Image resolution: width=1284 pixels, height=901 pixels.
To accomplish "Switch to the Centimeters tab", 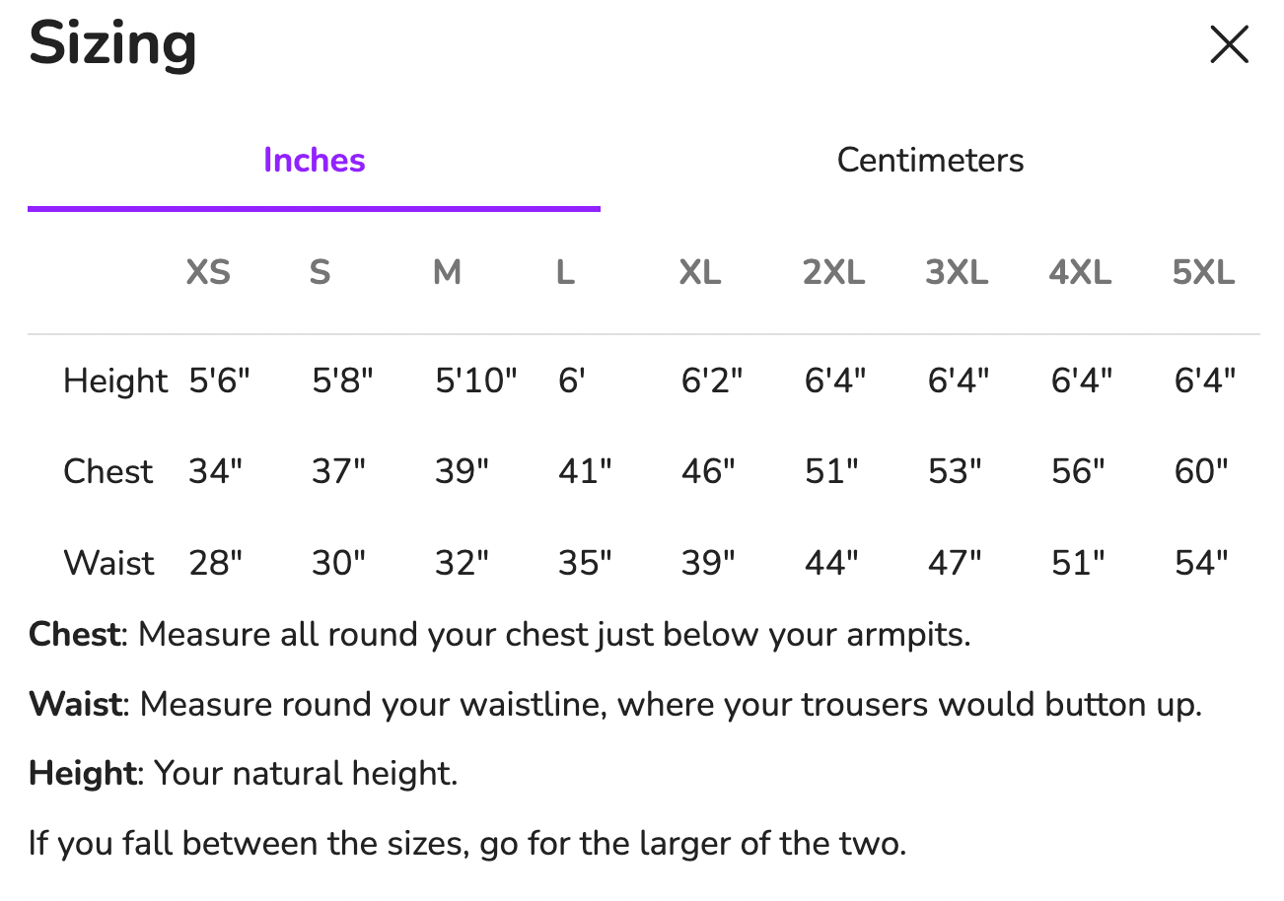I will click(930, 160).
